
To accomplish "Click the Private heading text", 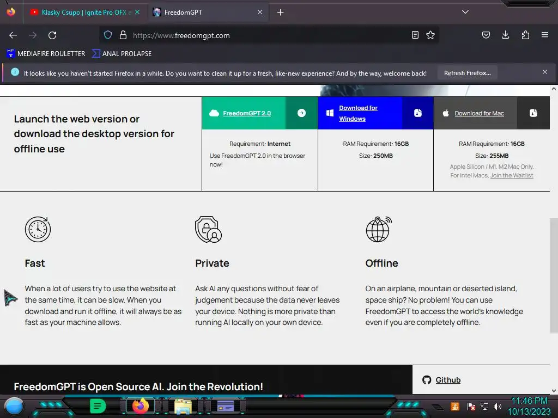I will (x=212, y=263).
